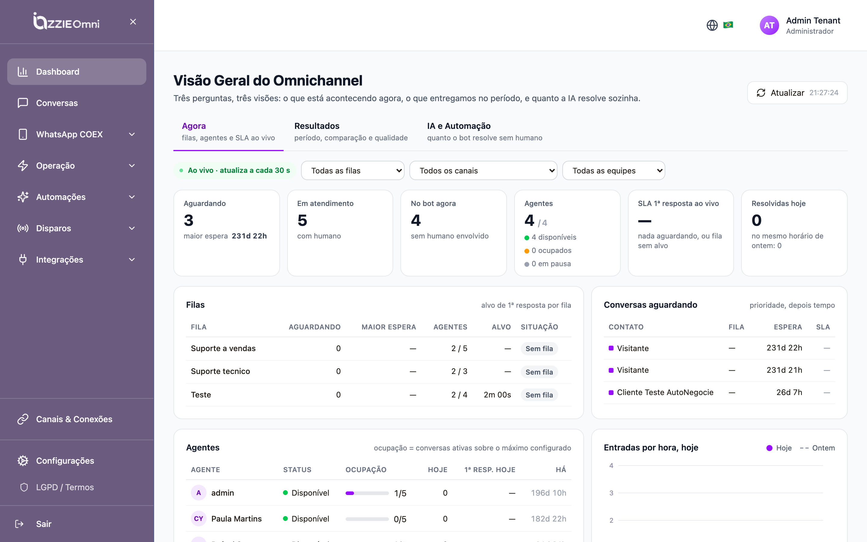The width and height of the screenshot is (867, 542).
Task: Click the WhatsApp COEX phone icon
Action: point(23,134)
